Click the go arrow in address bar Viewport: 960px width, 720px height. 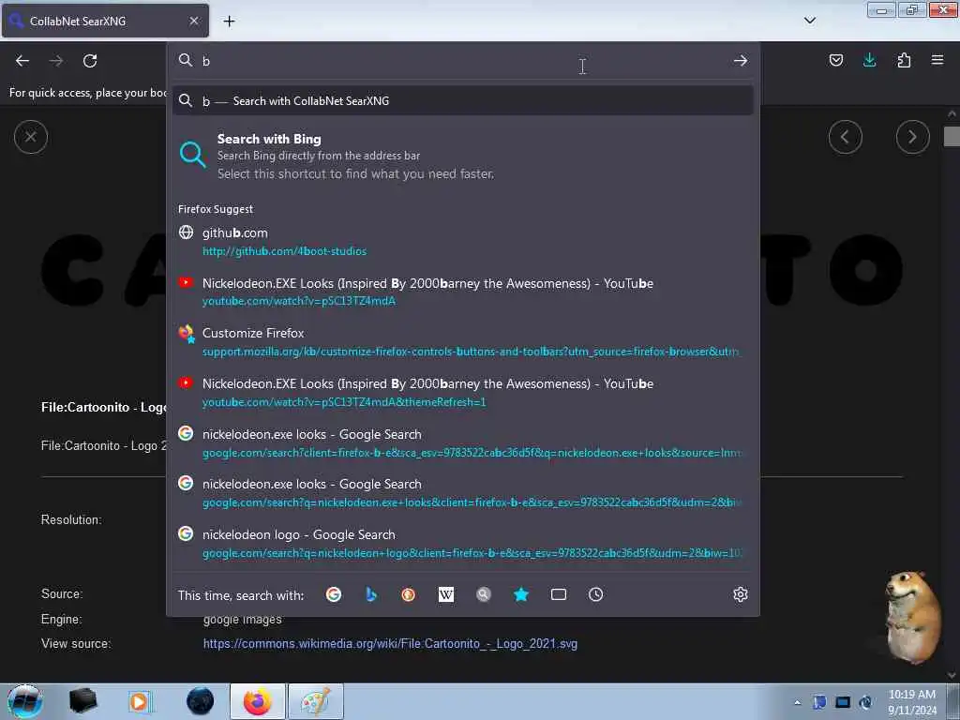click(x=741, y=61)
